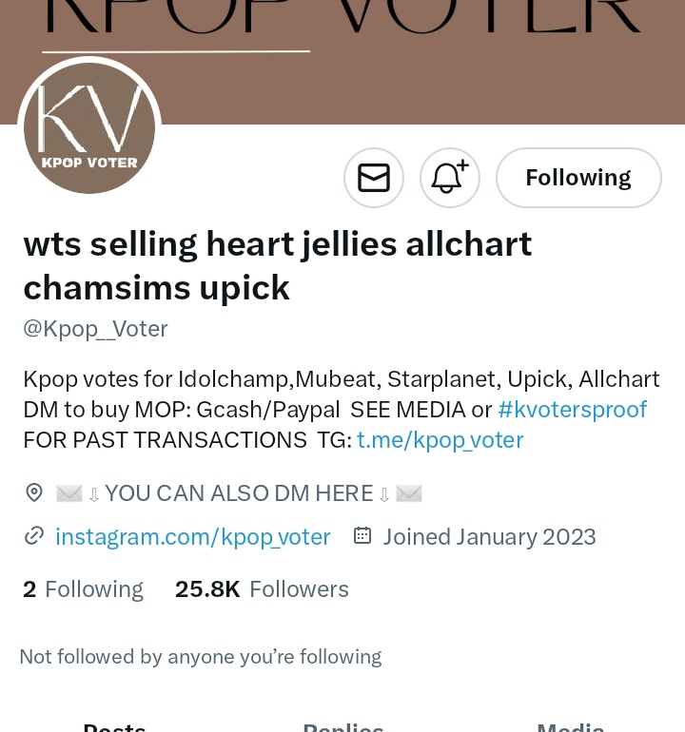Click the calendar icon beside Joined date
This screenshot has width=685, height=732.
point(362,535)
